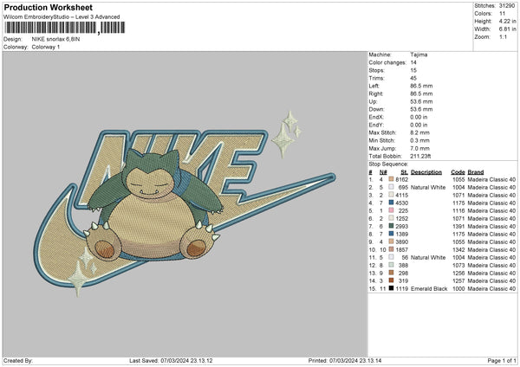520x367 pixels.
Task: Pick the blue swatch in stop row 8 (1389)
Action: tap(391, 234)
